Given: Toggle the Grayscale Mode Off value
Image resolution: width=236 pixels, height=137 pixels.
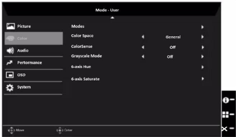Looking at the screenshot, I should point(170,57).
